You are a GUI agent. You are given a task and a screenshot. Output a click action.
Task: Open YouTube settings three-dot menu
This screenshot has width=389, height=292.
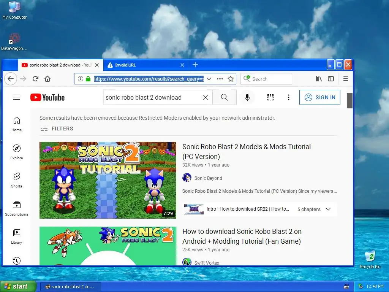[289, 97]
